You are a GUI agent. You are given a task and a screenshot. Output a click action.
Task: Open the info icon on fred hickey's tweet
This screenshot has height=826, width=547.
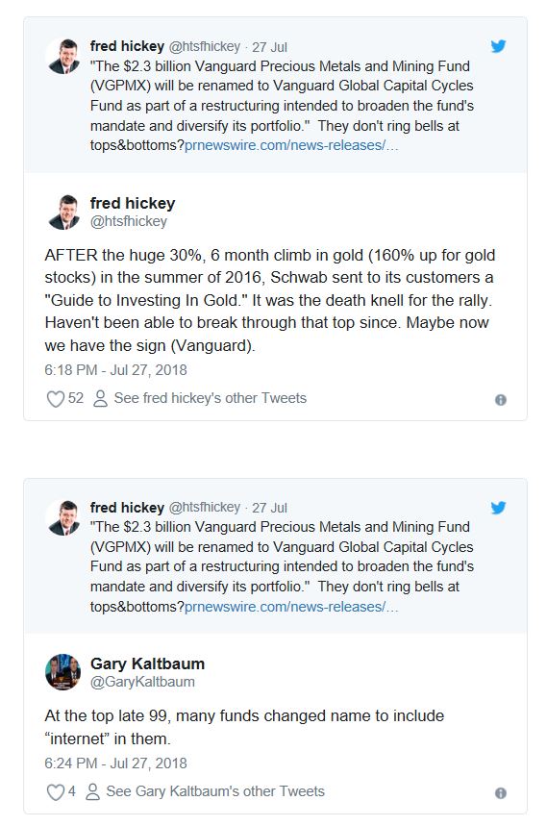[500, 400]
